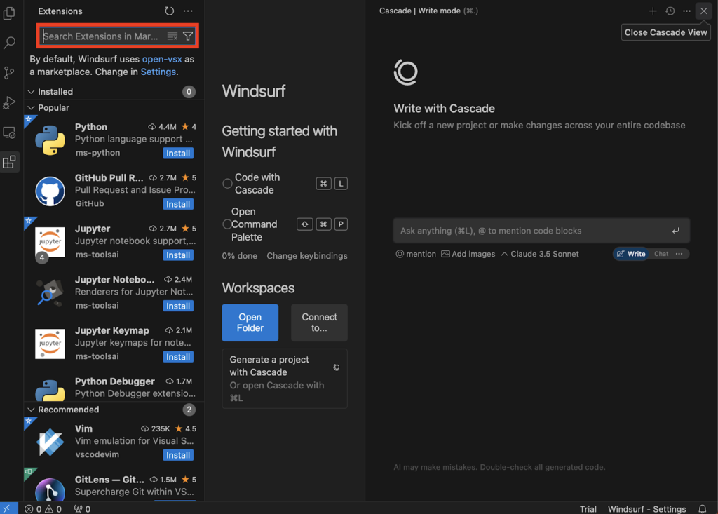Open the GitLens extension entry
This screenshot has height=514, width=718.
point(114,487)
